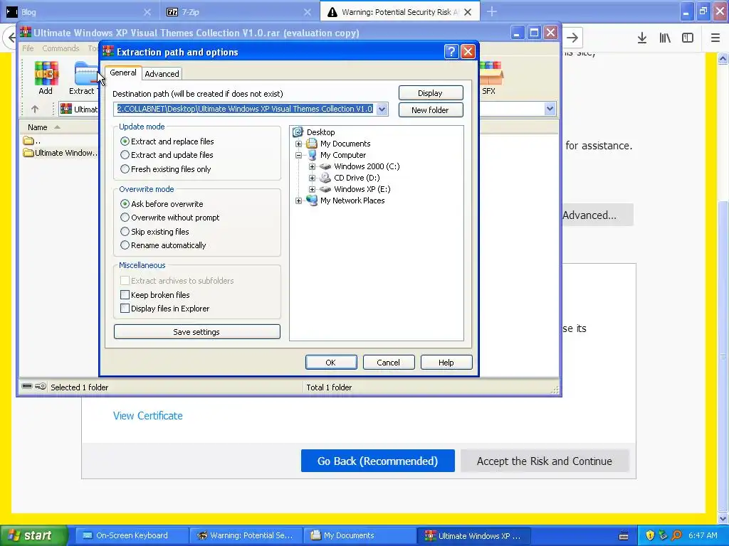Image resolution: width=729 pixels, height=546 pixels.
Task: Click the up-one-level arrow in WinRAR
Action: (35, 109)
